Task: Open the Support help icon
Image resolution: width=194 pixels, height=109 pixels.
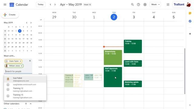Action: [x=139, y=5]
